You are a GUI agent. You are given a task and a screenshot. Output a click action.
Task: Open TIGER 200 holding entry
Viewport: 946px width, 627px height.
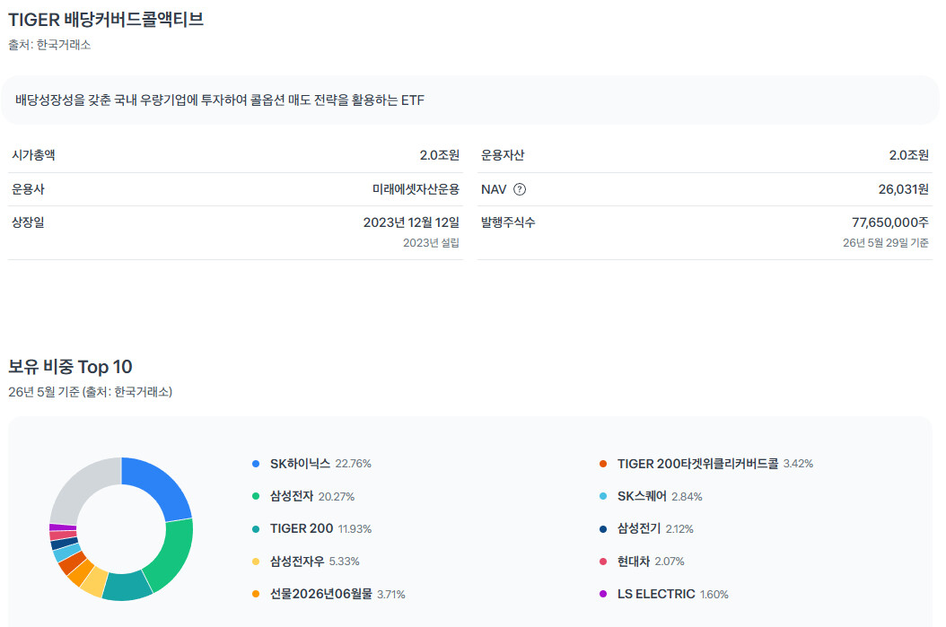(301, 528)
